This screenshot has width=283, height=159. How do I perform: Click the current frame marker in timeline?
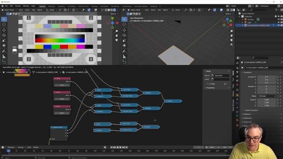[8, 151]
